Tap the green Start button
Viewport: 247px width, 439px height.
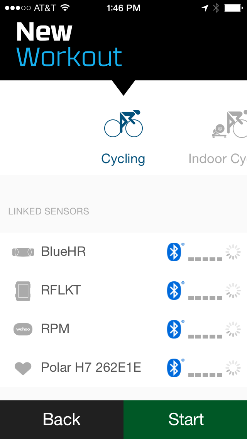185,419
